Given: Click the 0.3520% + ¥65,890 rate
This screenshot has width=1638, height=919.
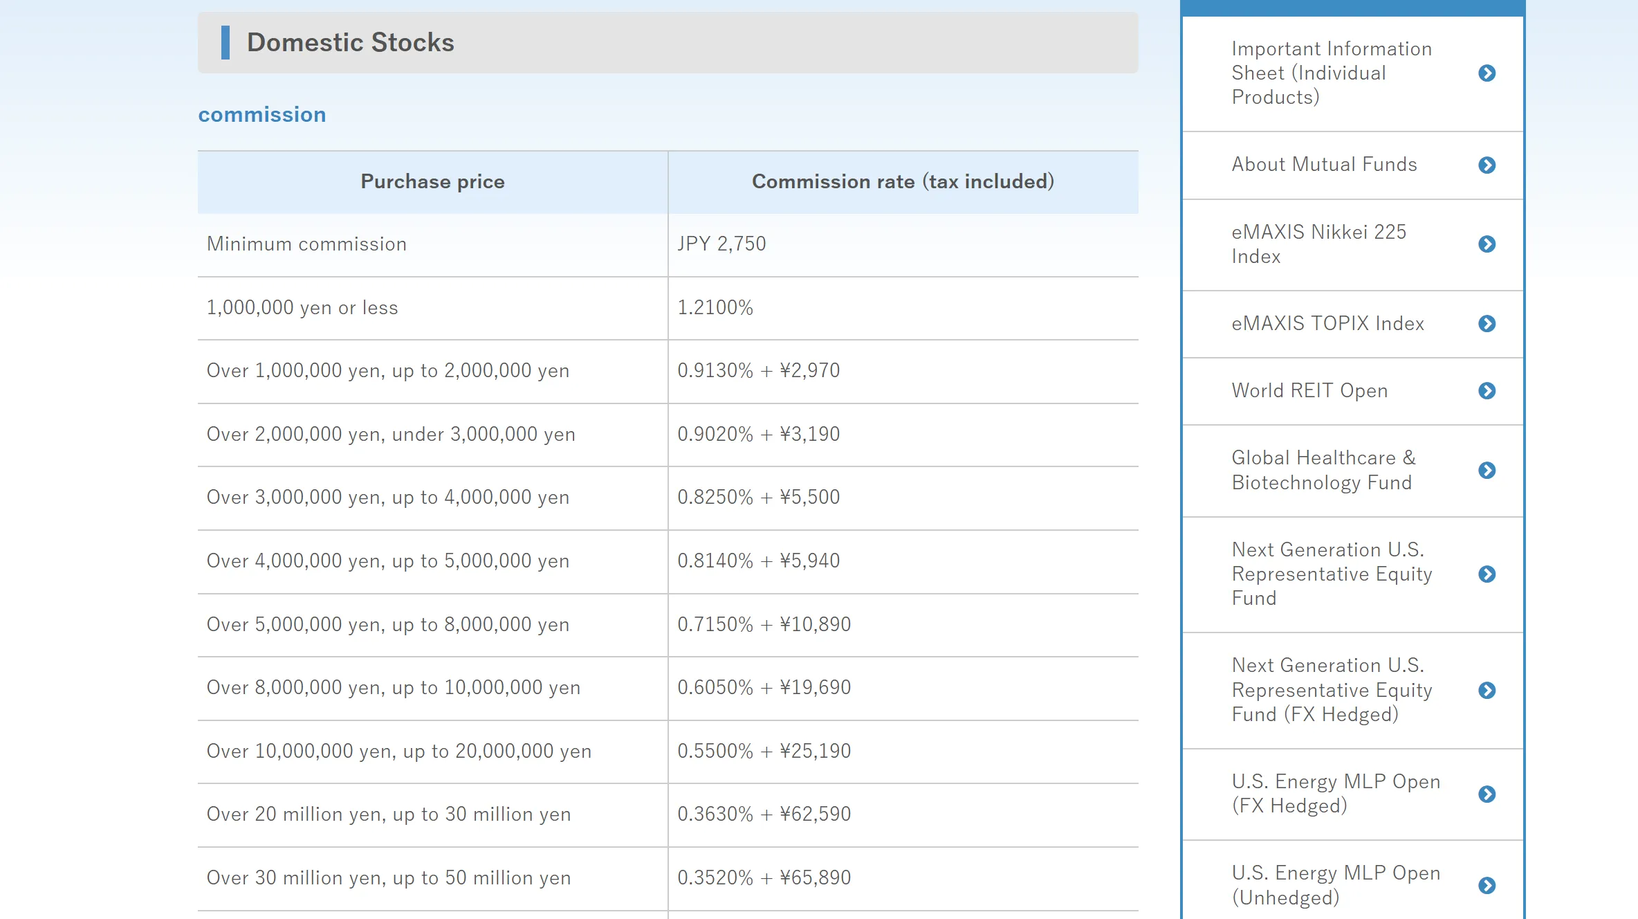Looking at the screenshot, I should coord(764,878).
